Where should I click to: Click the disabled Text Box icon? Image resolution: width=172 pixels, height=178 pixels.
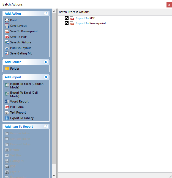(7, 155)
